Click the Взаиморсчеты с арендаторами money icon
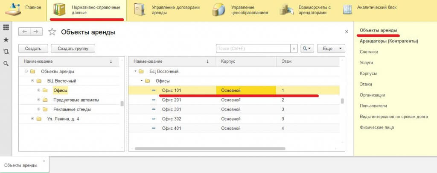437x173 pixels. [287, 10]
